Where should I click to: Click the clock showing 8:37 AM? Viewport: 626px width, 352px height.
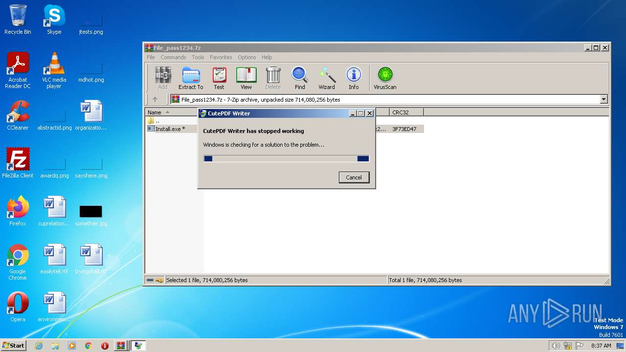(x=601, y=346)
